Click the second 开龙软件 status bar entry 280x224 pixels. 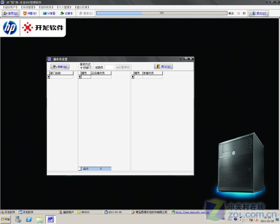click(x=26, y=212)
